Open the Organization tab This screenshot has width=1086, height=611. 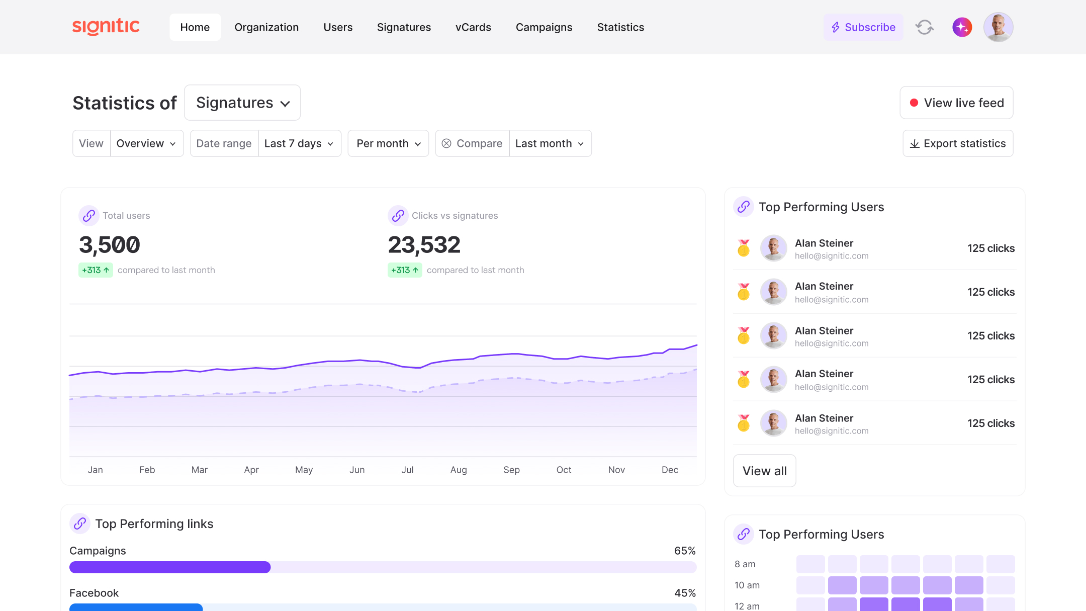266,27
